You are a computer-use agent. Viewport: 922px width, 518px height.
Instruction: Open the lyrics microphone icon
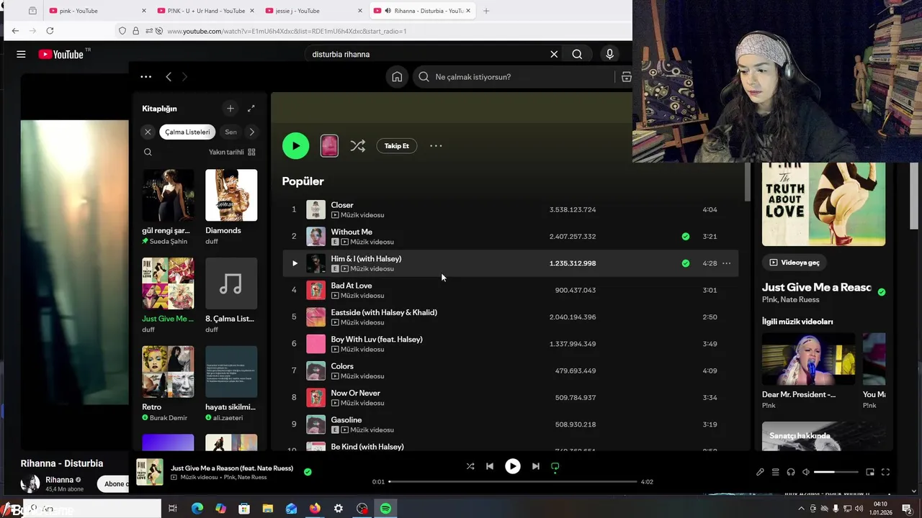pos(760,472)
